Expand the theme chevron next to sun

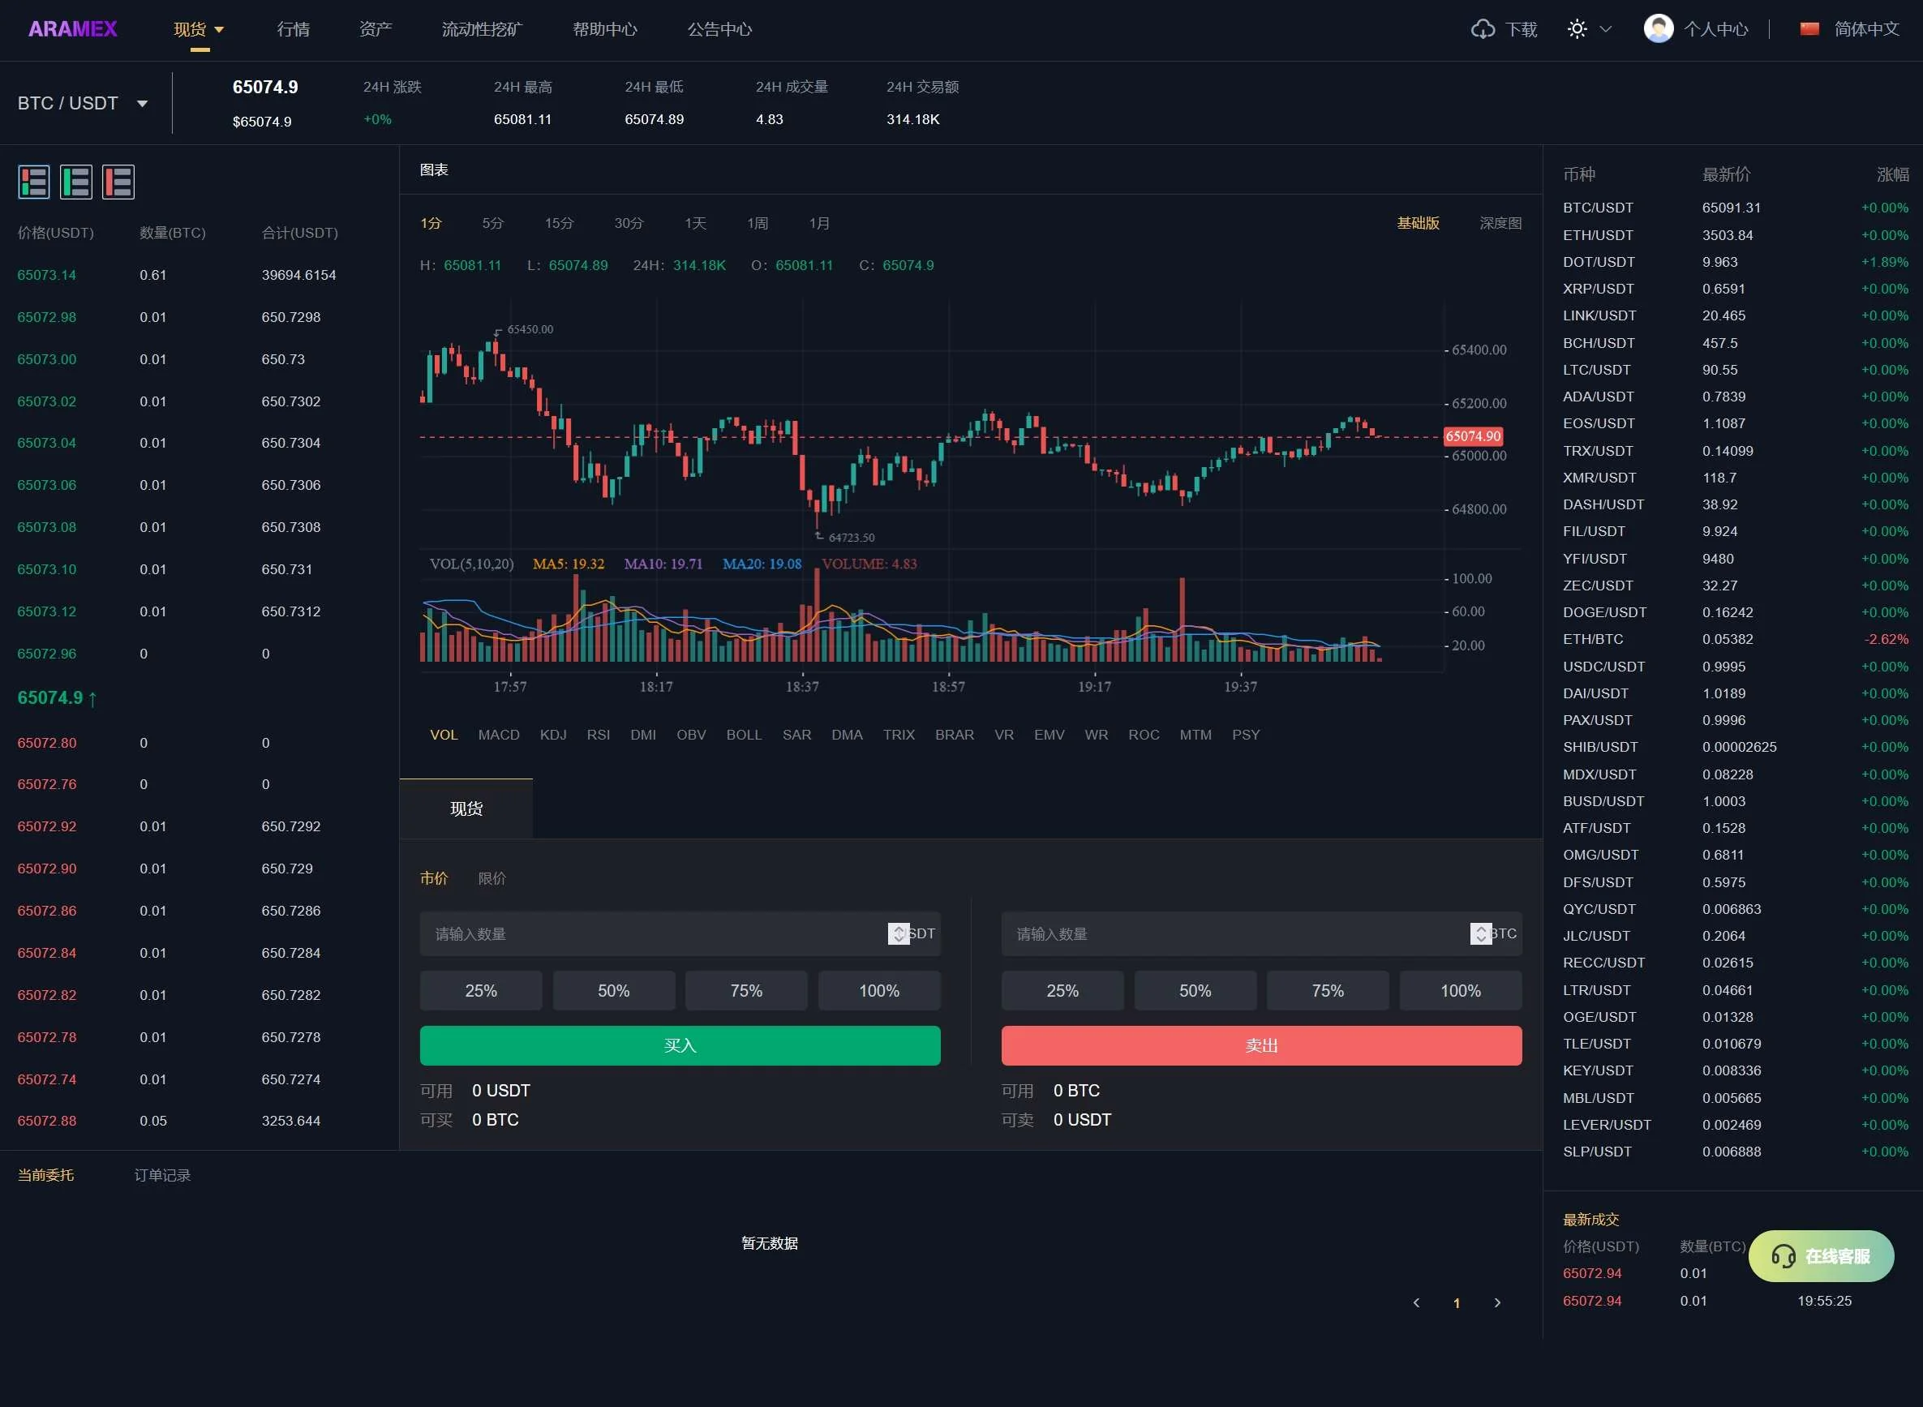point(1605,30)
